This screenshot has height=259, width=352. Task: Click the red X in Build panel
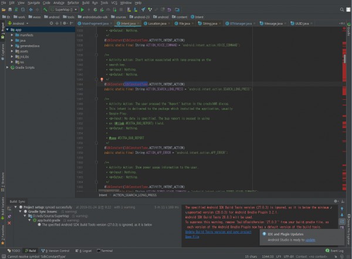click(x=9, y=223)
